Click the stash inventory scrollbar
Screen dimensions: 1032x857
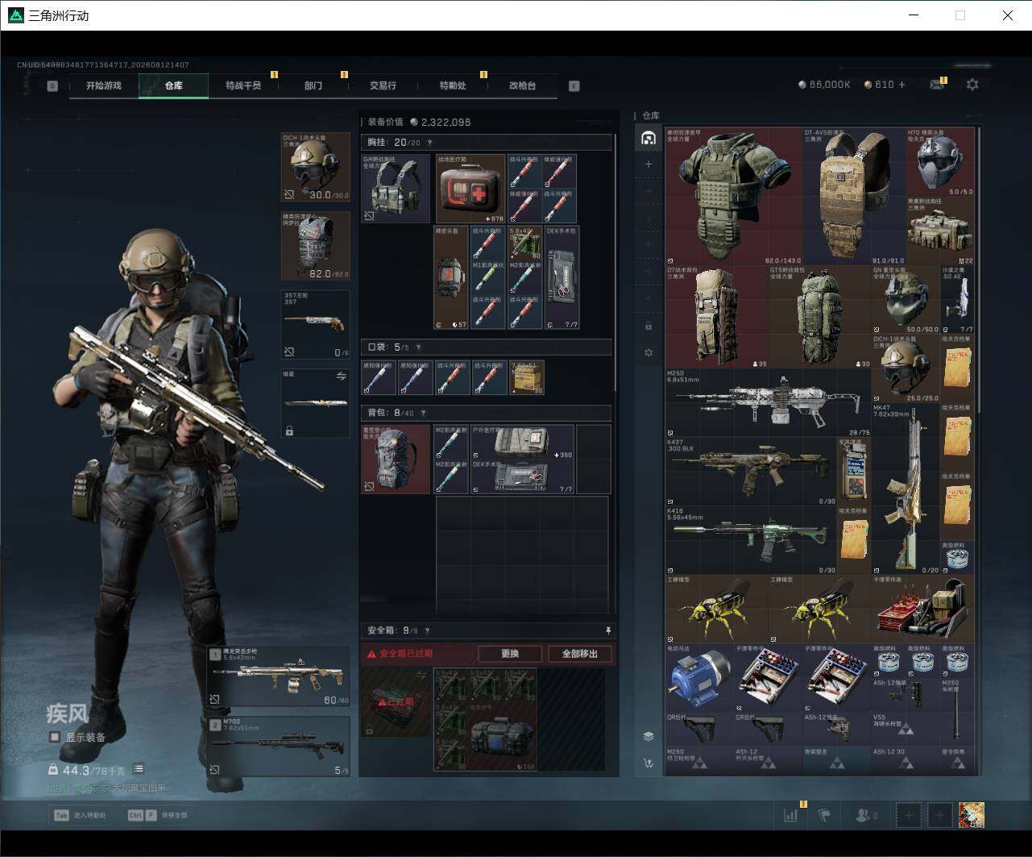point(980,271)
